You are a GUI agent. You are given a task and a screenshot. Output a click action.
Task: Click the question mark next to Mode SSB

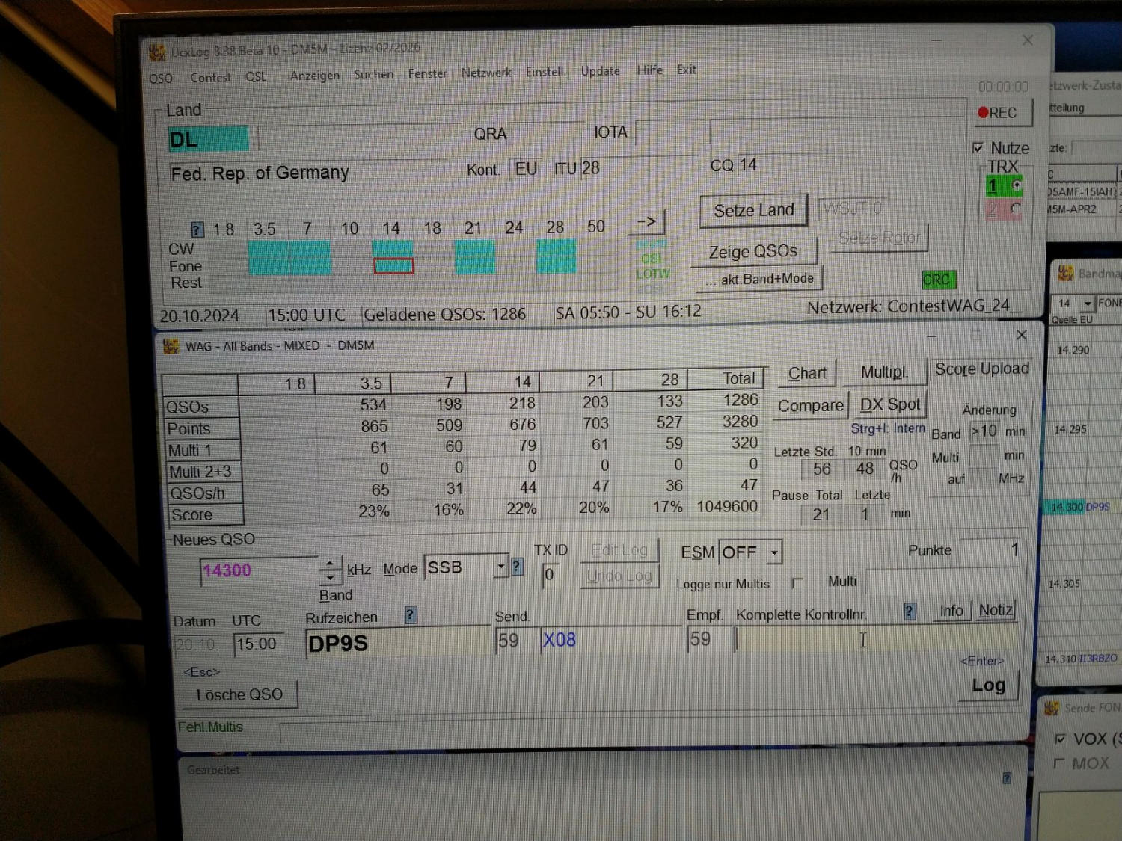[517, 567]
